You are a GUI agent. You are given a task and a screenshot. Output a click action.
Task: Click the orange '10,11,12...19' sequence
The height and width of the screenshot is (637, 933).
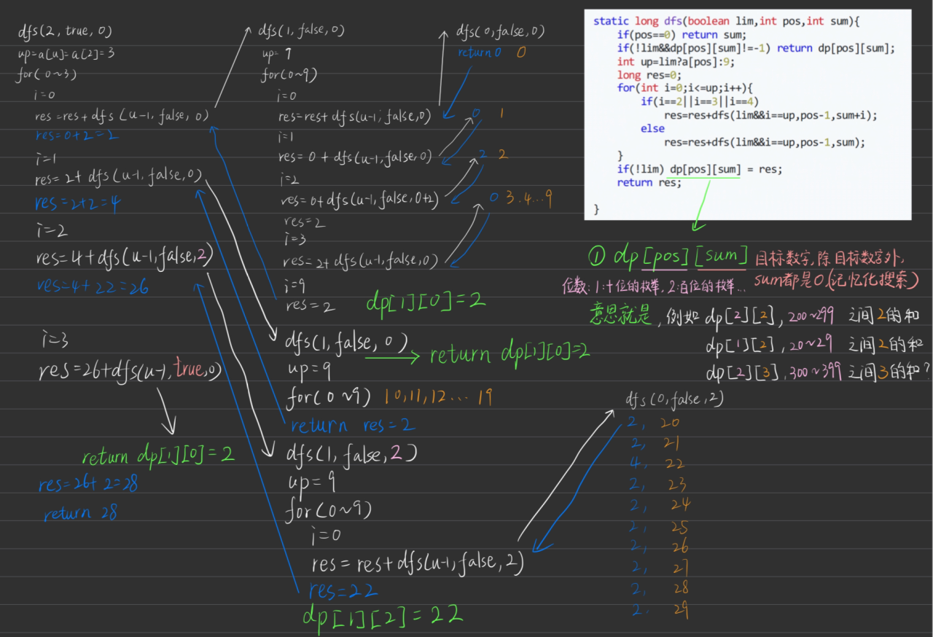pyautogui.click(x=440, y=397)
